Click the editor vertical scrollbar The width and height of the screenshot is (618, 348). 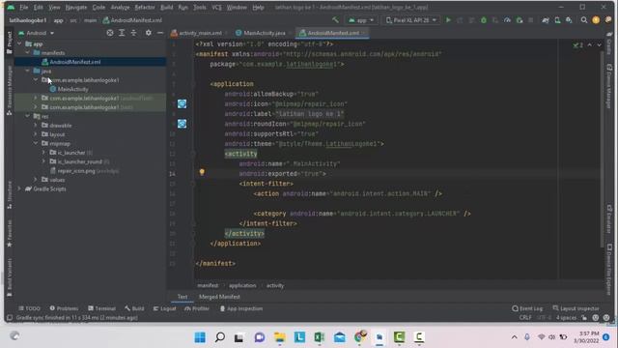coord(602,150)
